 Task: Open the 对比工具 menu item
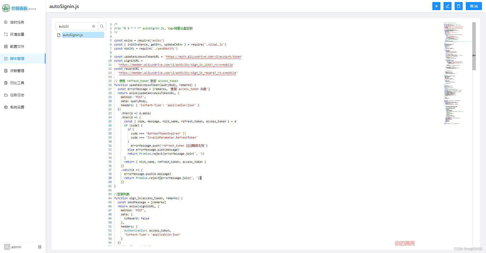(x=23, y=83)
